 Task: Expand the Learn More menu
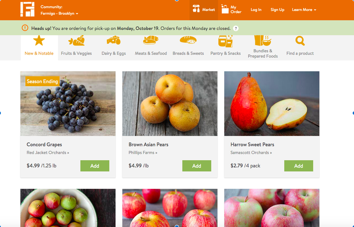coord(304,10)
